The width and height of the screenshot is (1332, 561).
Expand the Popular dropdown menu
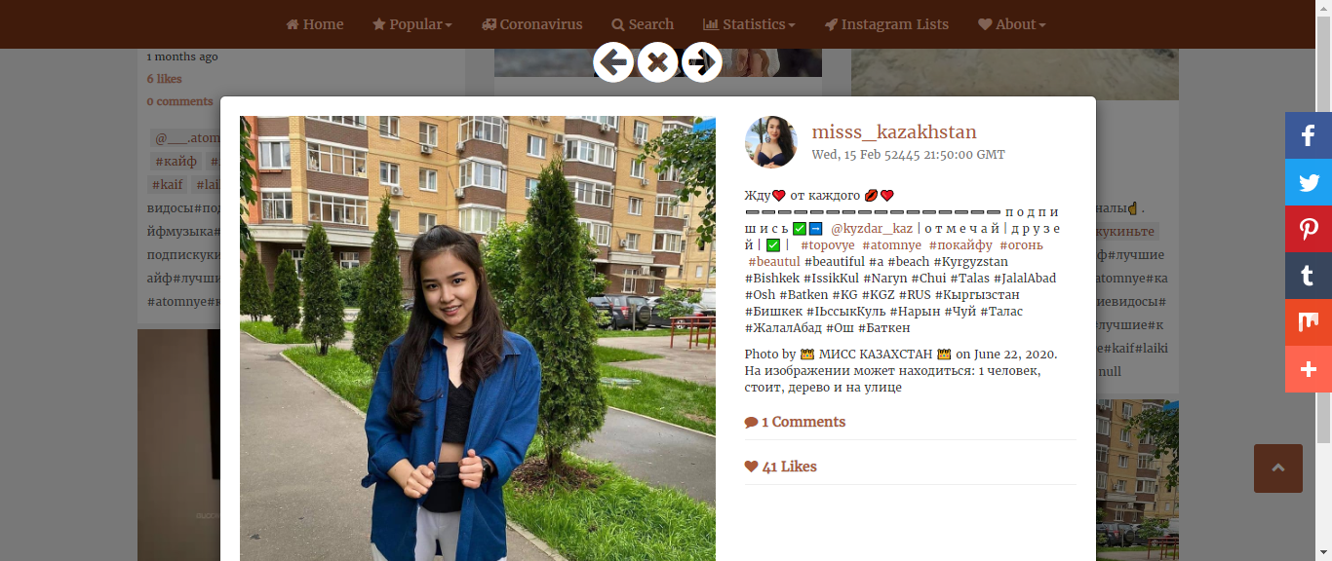(x=411, y=24)
